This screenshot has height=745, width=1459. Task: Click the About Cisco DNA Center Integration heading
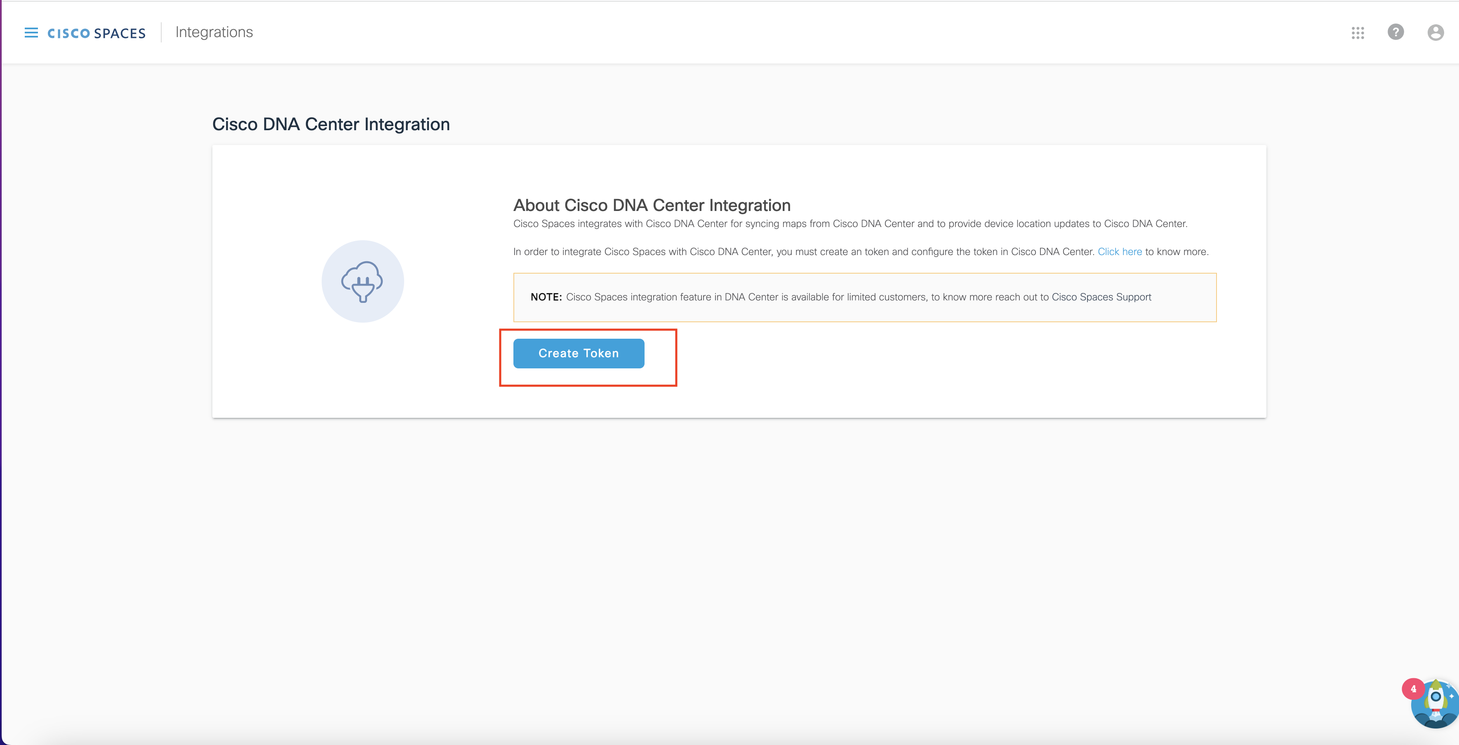pyautogui.click(x=651, y=205)
